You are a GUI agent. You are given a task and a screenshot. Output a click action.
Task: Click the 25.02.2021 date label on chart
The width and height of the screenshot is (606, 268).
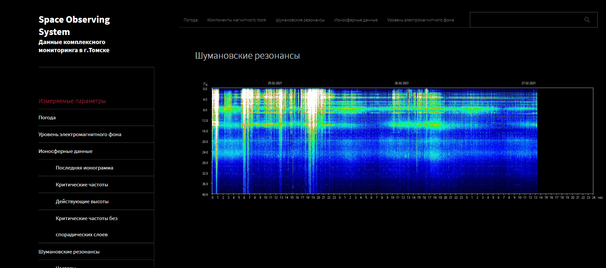[x=275, y=83]
